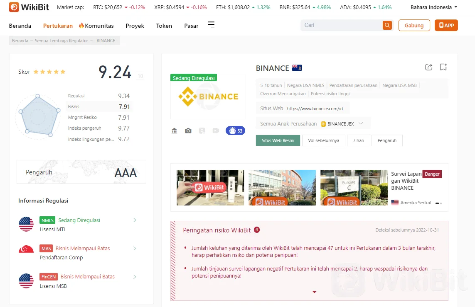
Task: Select the Pengaruh tab button
Action: tap(387, 140)
